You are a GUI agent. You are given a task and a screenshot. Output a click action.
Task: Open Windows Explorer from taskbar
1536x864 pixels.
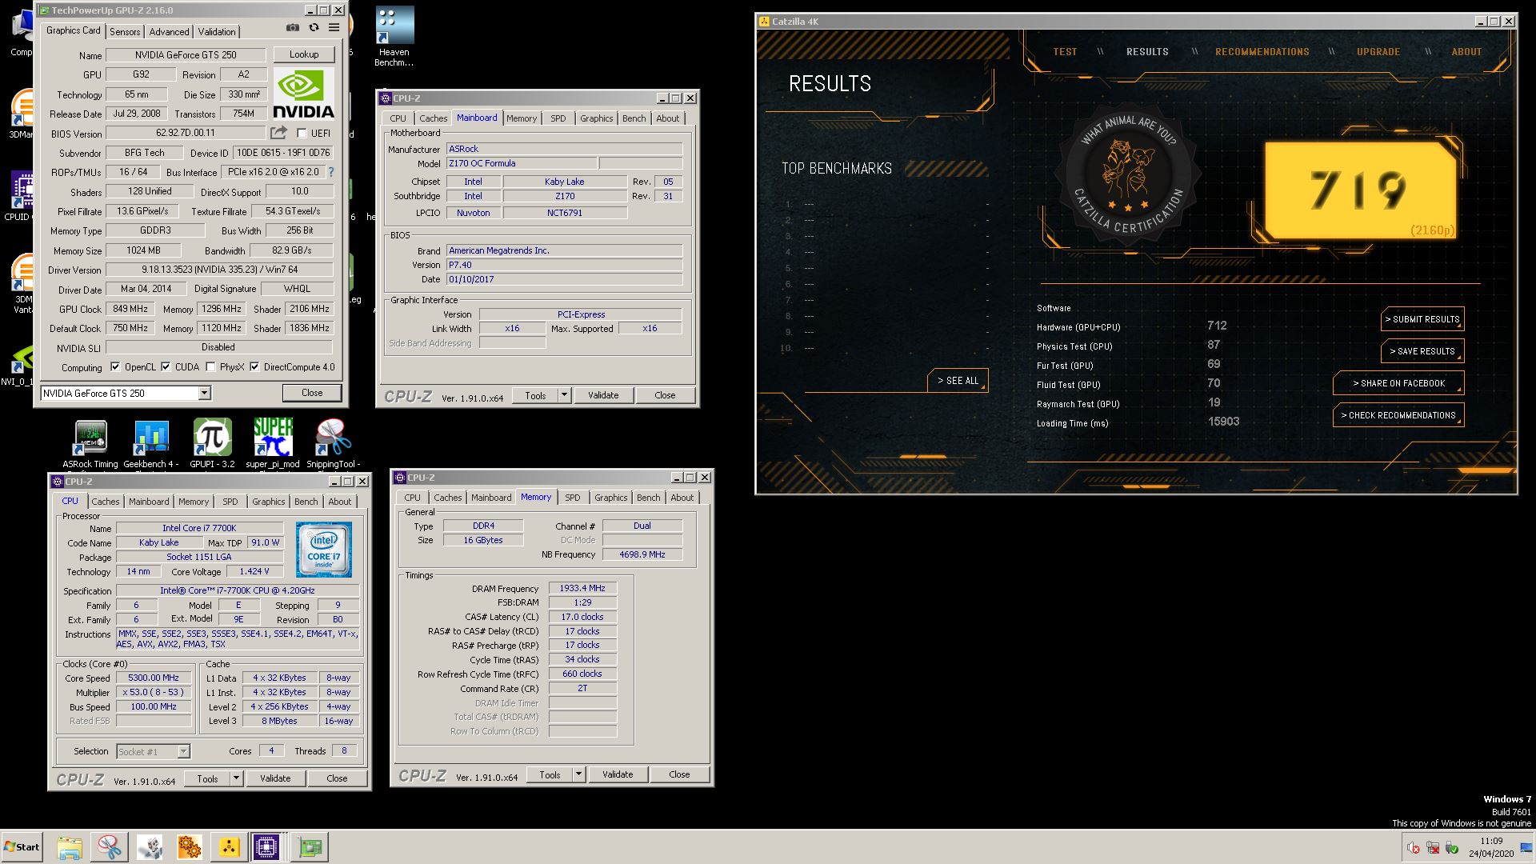[x=70, y=847]
